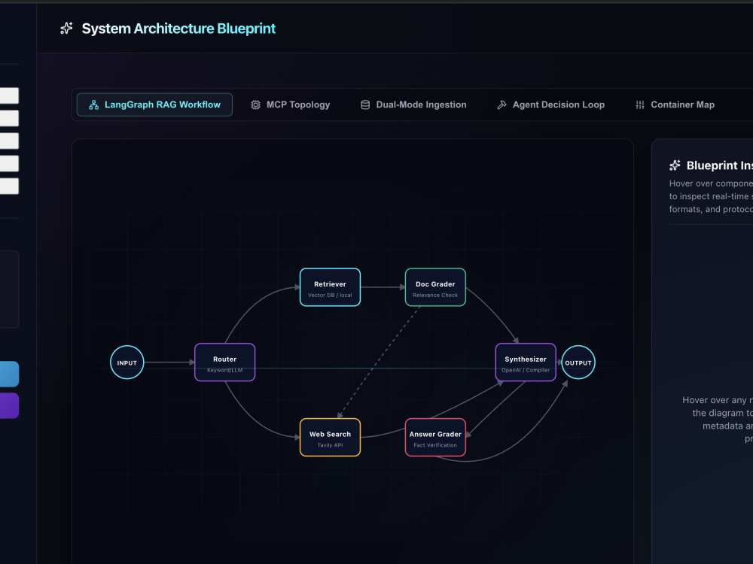The width and height of the screenshot is (753, 564).
Task: Switch to the Container Map tab
Action: click(x=675, y=105)
